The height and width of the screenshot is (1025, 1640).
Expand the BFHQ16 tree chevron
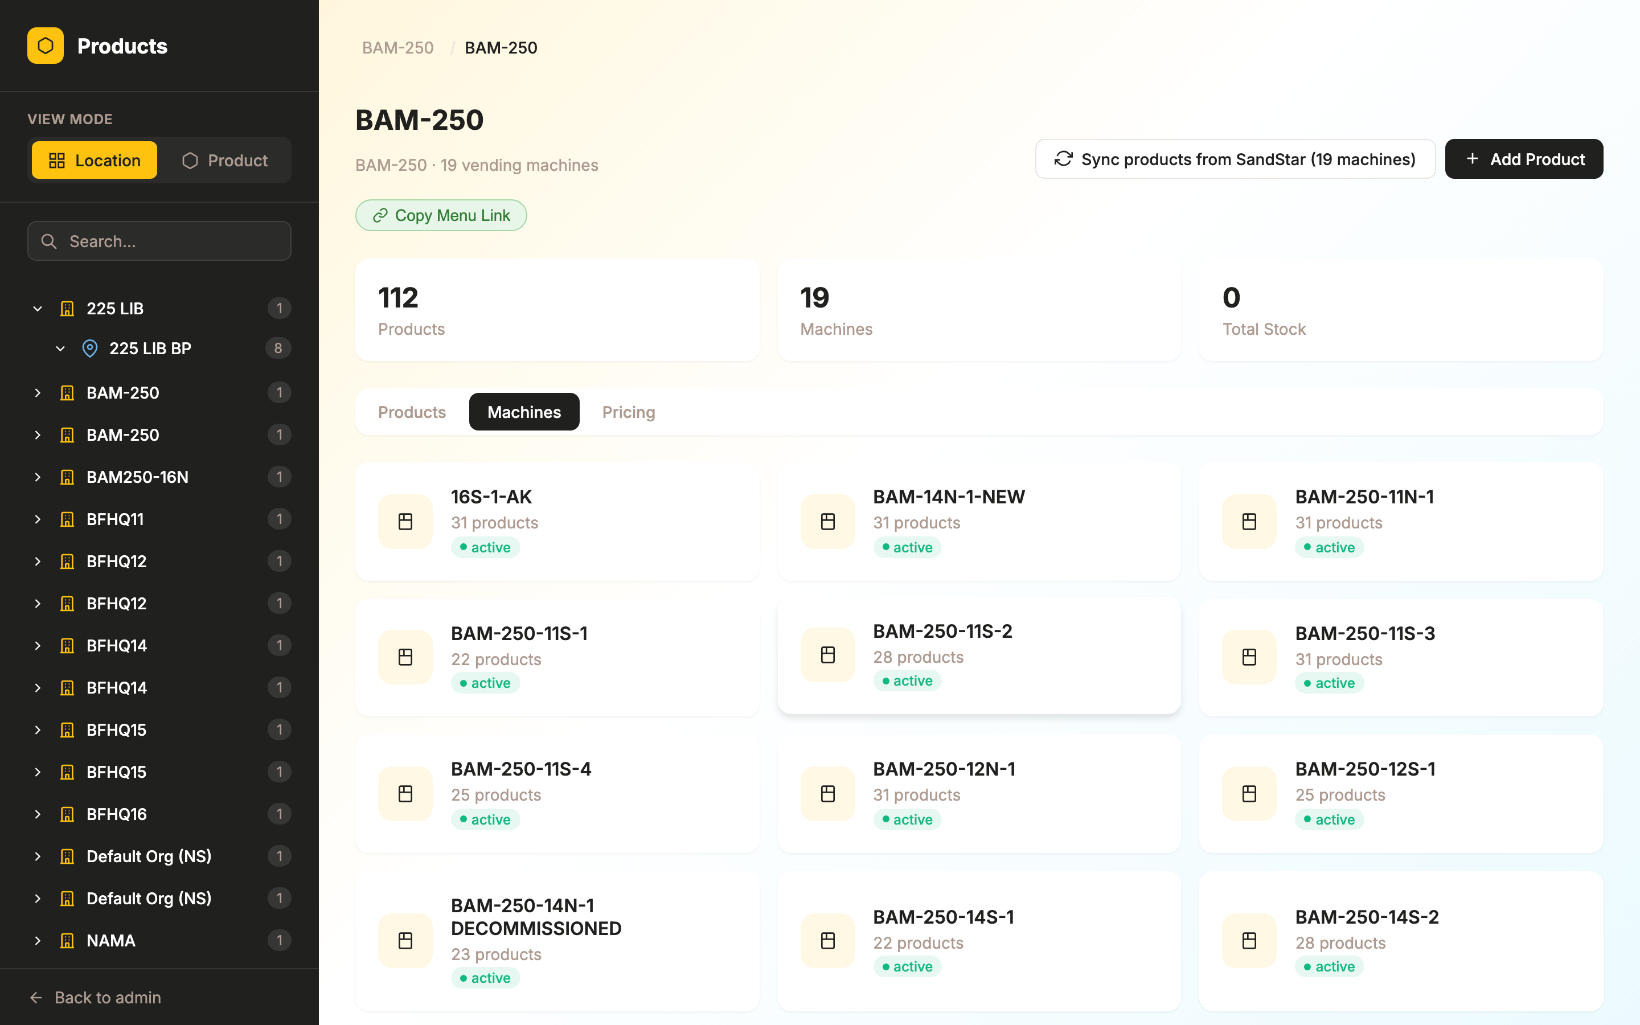38,814
